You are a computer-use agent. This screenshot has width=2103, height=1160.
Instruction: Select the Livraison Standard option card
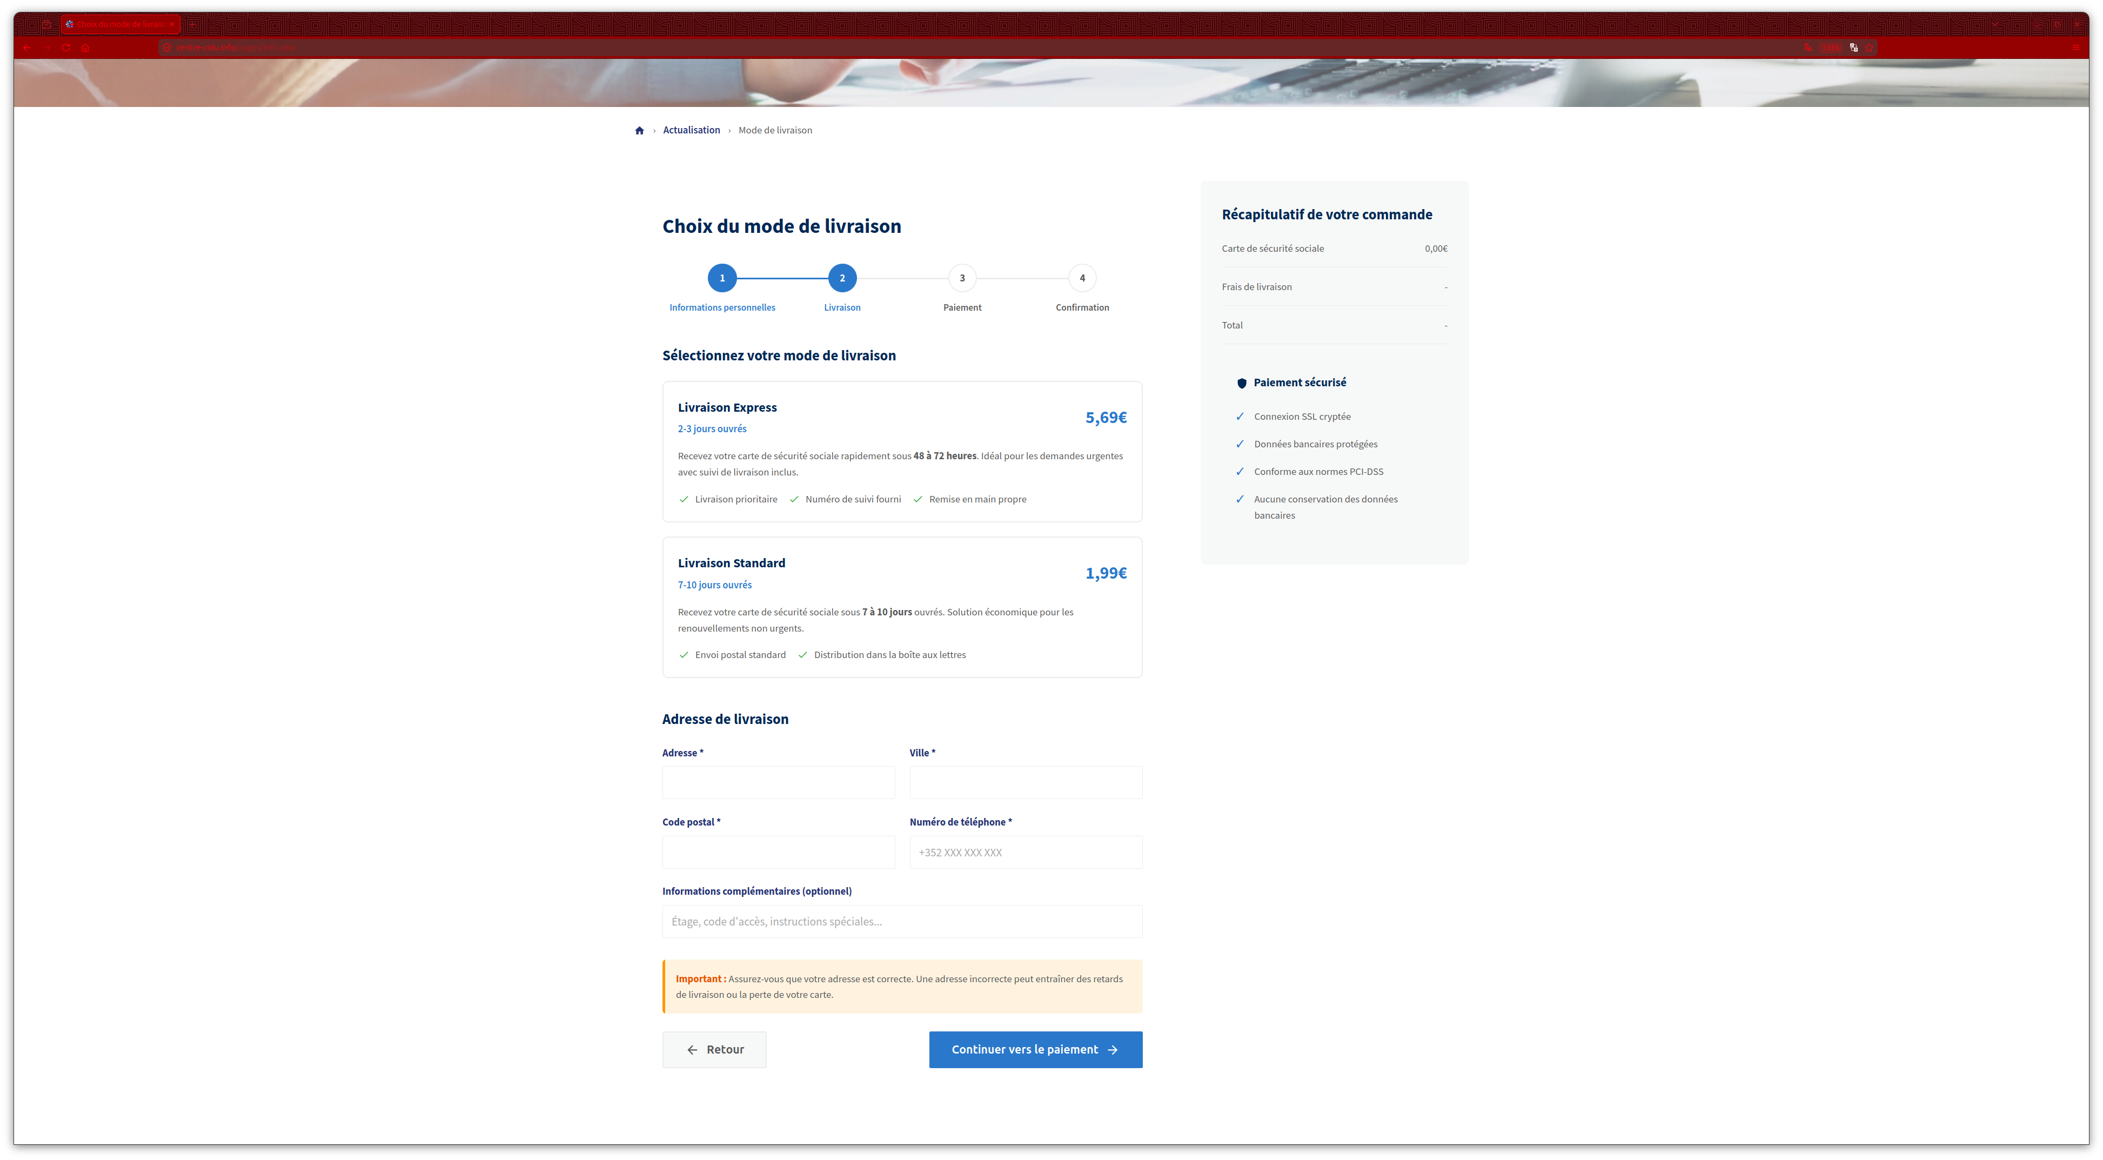click(x=902, y=607)
